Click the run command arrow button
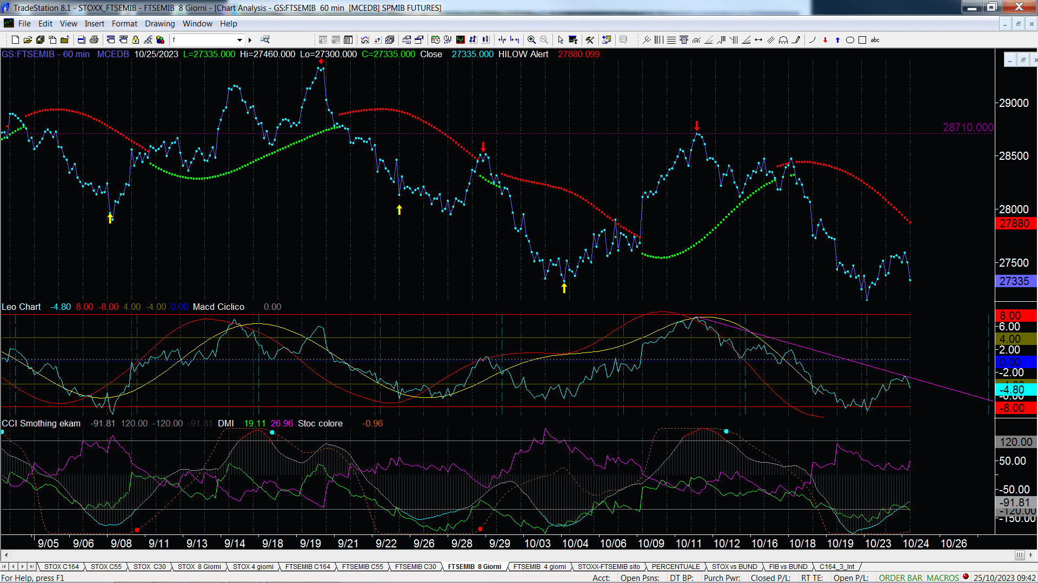Viewport: 1038px width, 583px height. click(250, 40)
